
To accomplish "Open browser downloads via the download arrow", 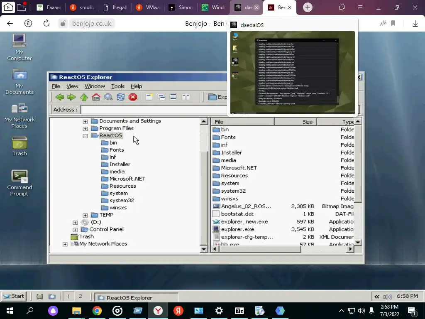I will [415, 24].
